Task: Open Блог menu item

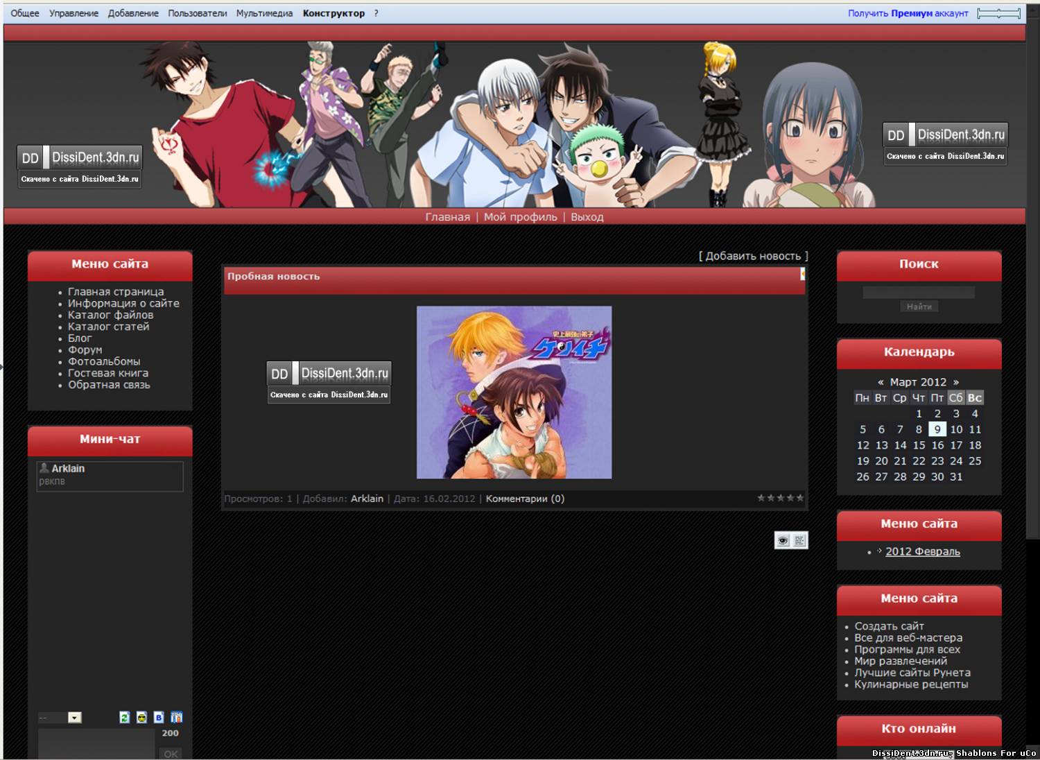Action: (x=80, y=338)
